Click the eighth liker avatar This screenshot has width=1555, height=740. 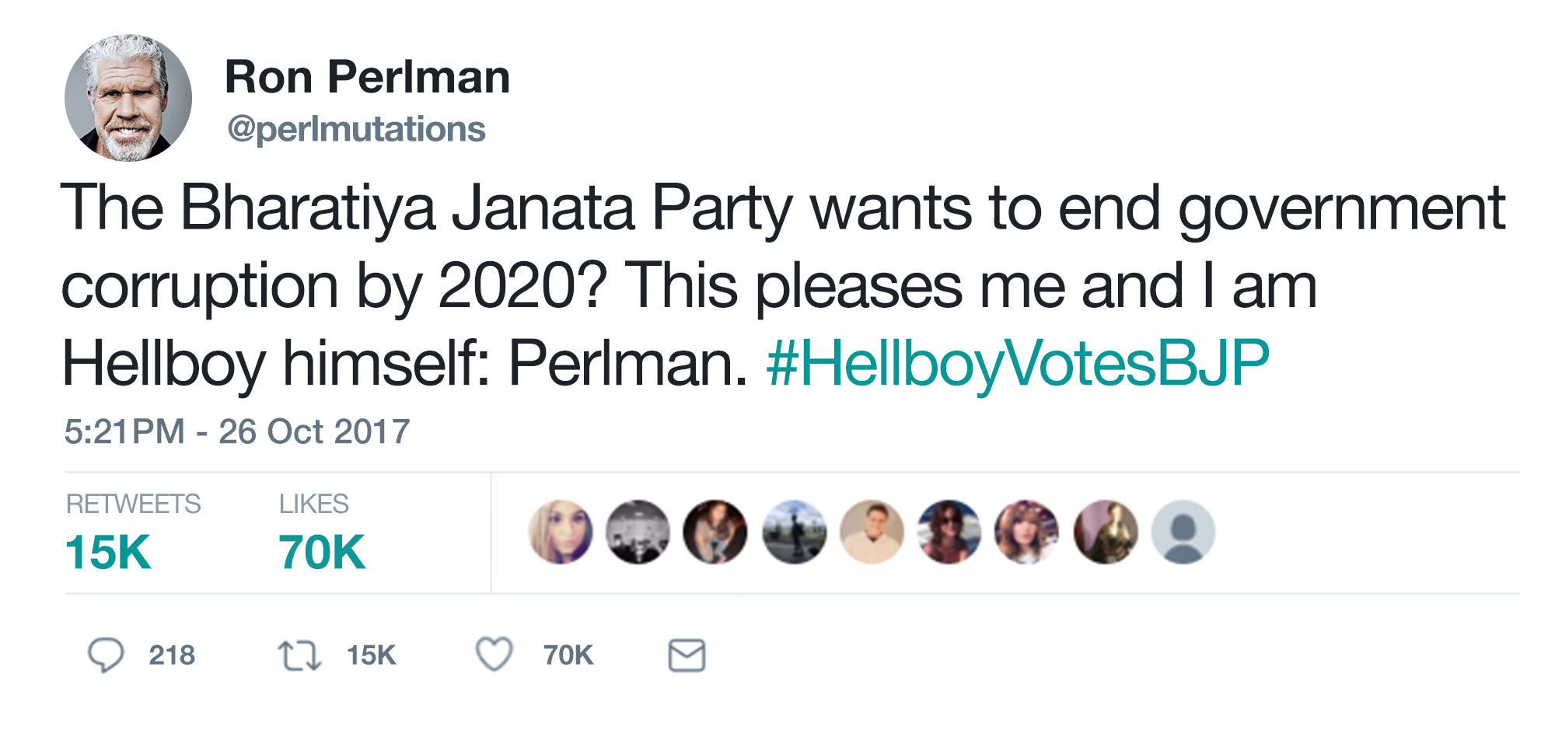pyautogui.click(x=1105, y=532)
